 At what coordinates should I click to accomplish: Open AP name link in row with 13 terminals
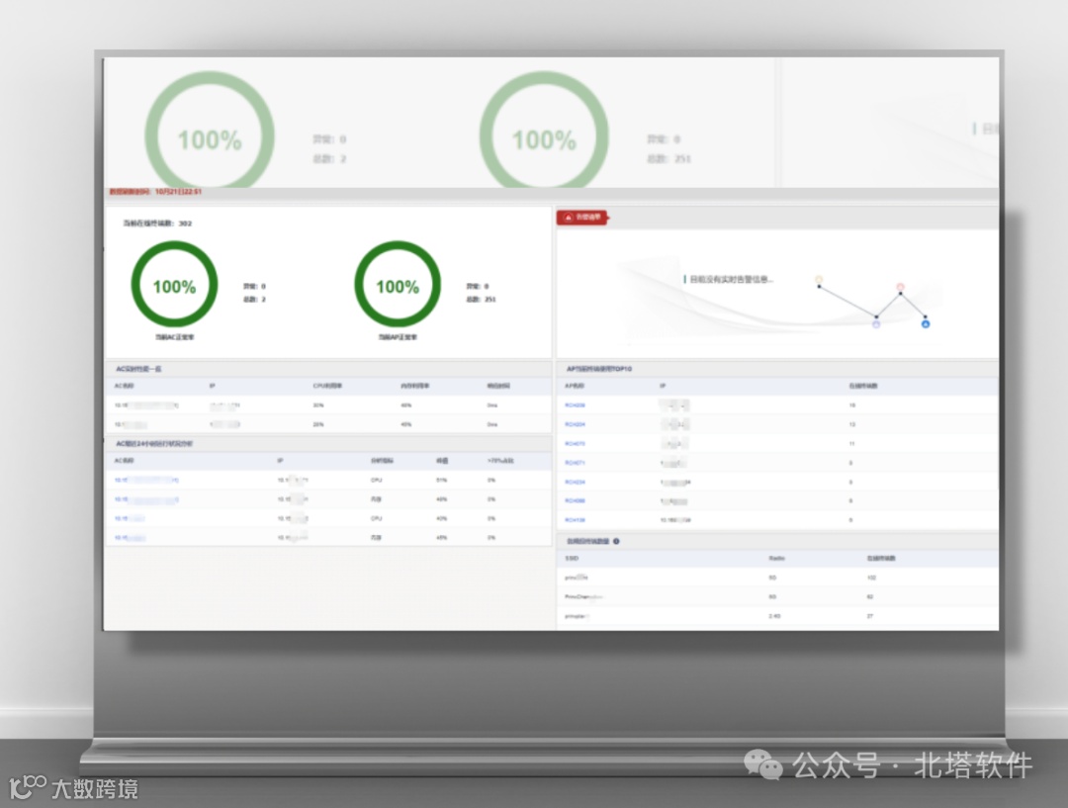[575, 424]
